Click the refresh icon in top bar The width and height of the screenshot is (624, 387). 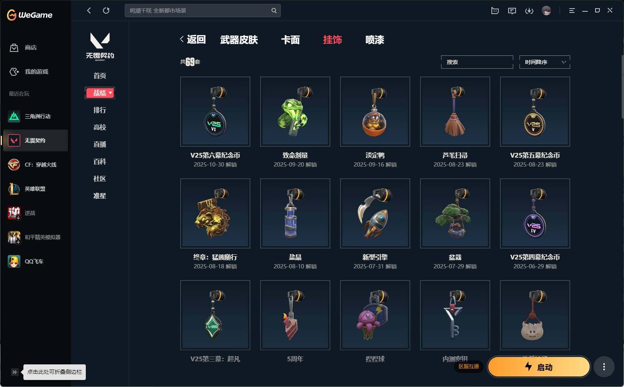(106, 11)
